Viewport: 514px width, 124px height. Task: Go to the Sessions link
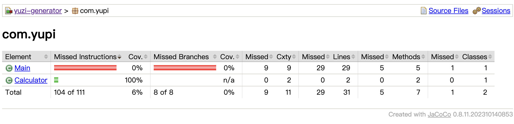496,11
